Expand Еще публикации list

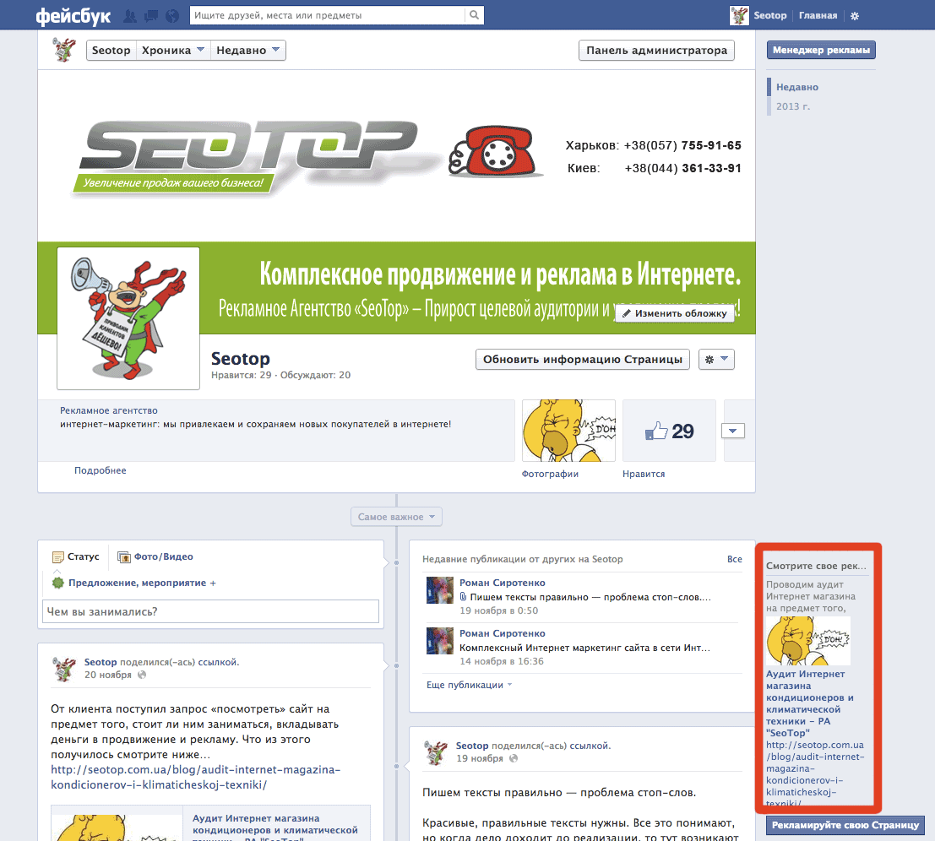469,685
